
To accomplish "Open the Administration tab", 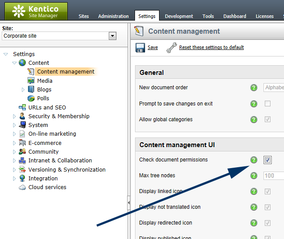I will [x=113, y=16].
